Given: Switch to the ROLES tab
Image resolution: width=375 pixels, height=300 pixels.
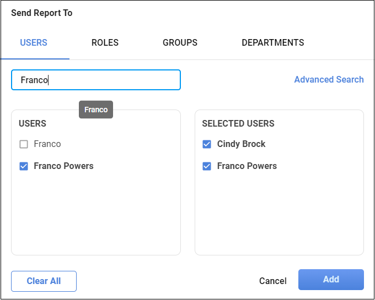Looking at the screenshot, I should click(105, 42).
